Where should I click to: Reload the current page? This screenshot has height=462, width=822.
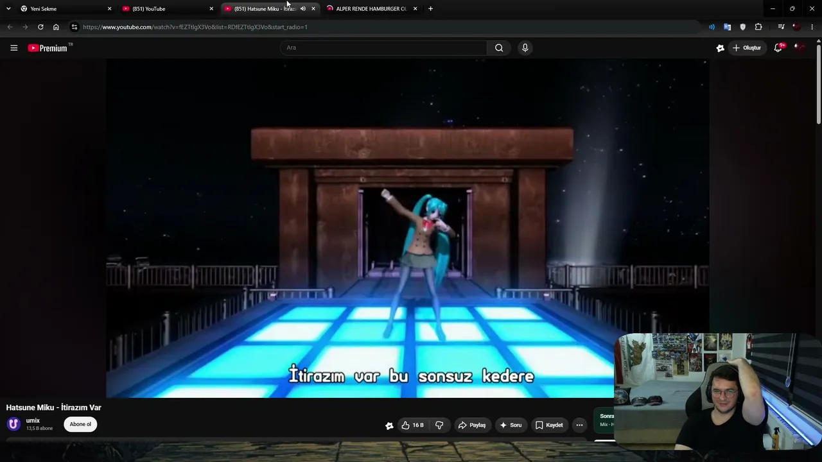(x=40, y=27)
